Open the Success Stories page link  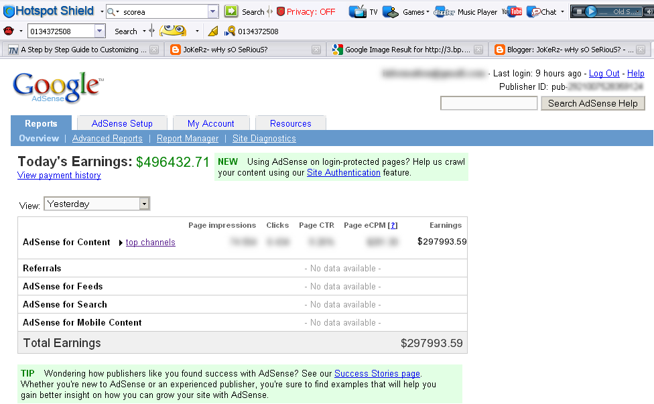[x=377, y=374]
